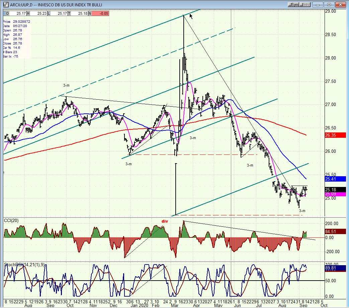Click the Price 29.028872 readout
349x308 pixels.
coord(16,22)
